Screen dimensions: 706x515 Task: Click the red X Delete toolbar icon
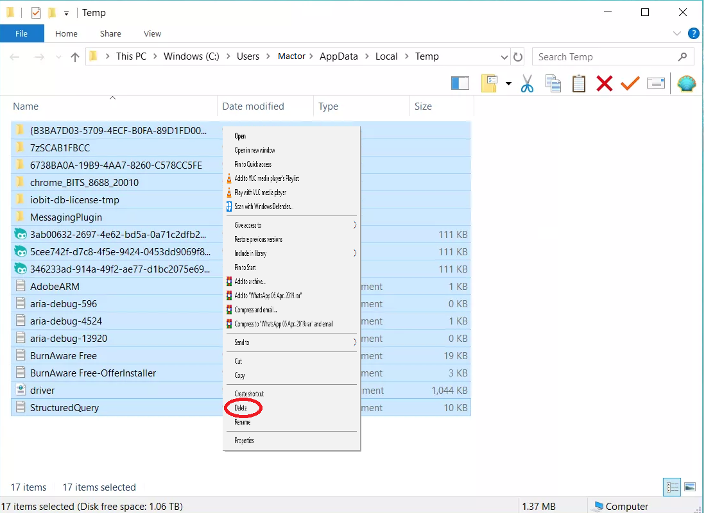(x=604, y=83)
